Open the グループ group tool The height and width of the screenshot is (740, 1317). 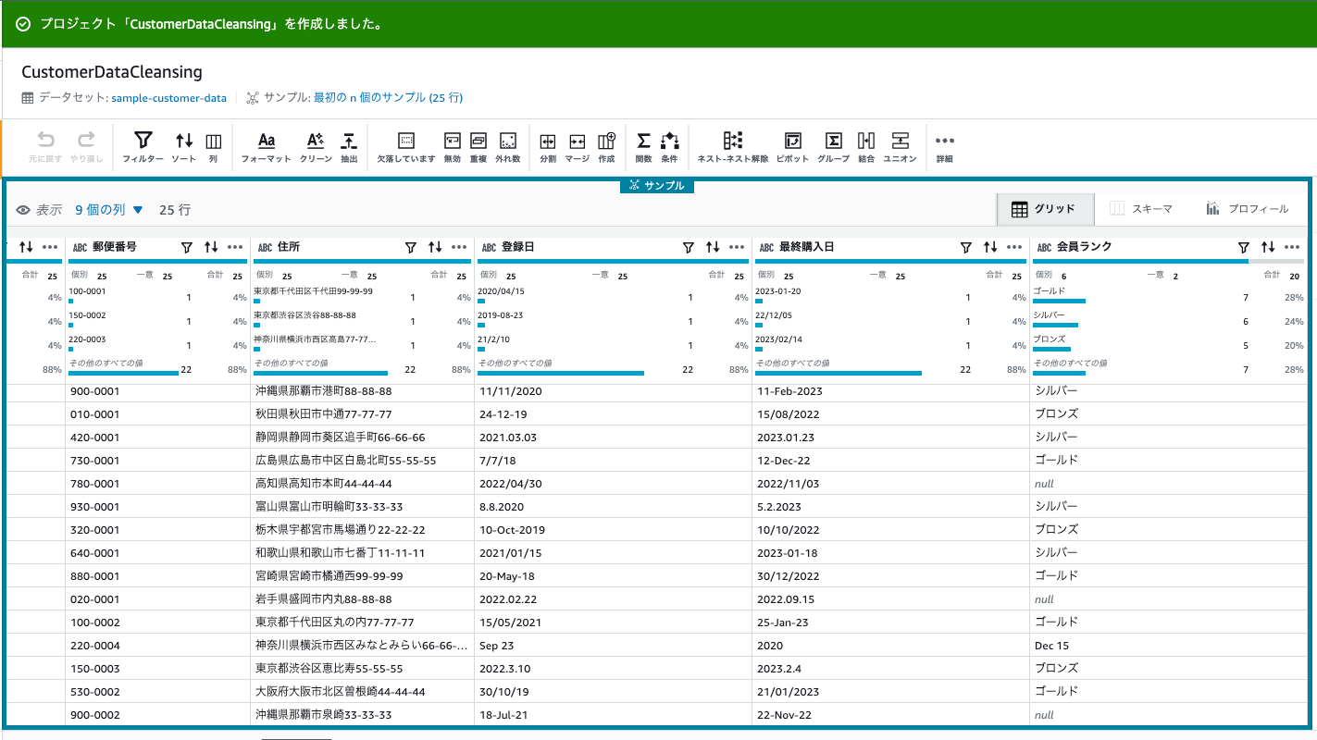[833, 147]
